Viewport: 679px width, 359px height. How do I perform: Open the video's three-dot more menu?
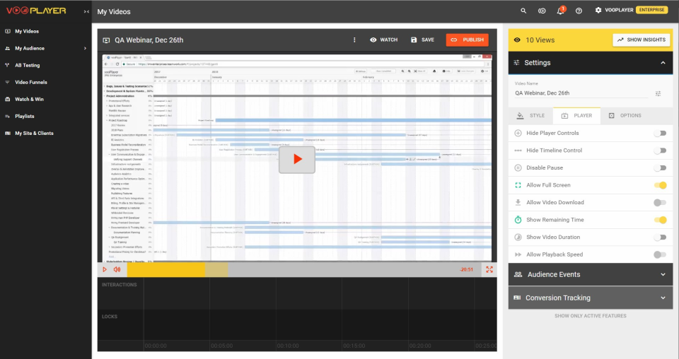point(354,40)
